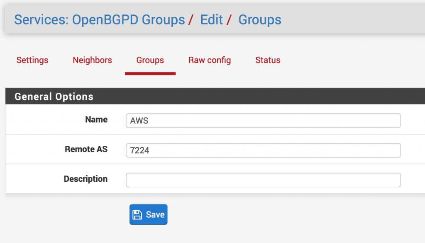Click the red slash before Edit breadcrumb
Viewport: 425px width, 243px height.
tap(191, 20)
